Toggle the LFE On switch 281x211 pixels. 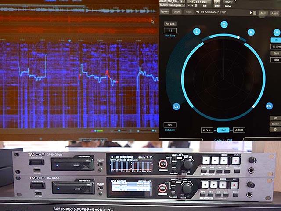tap(276, 40)
